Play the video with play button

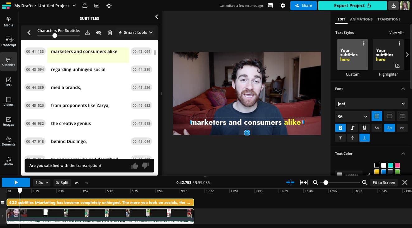(x=16, y=182)
